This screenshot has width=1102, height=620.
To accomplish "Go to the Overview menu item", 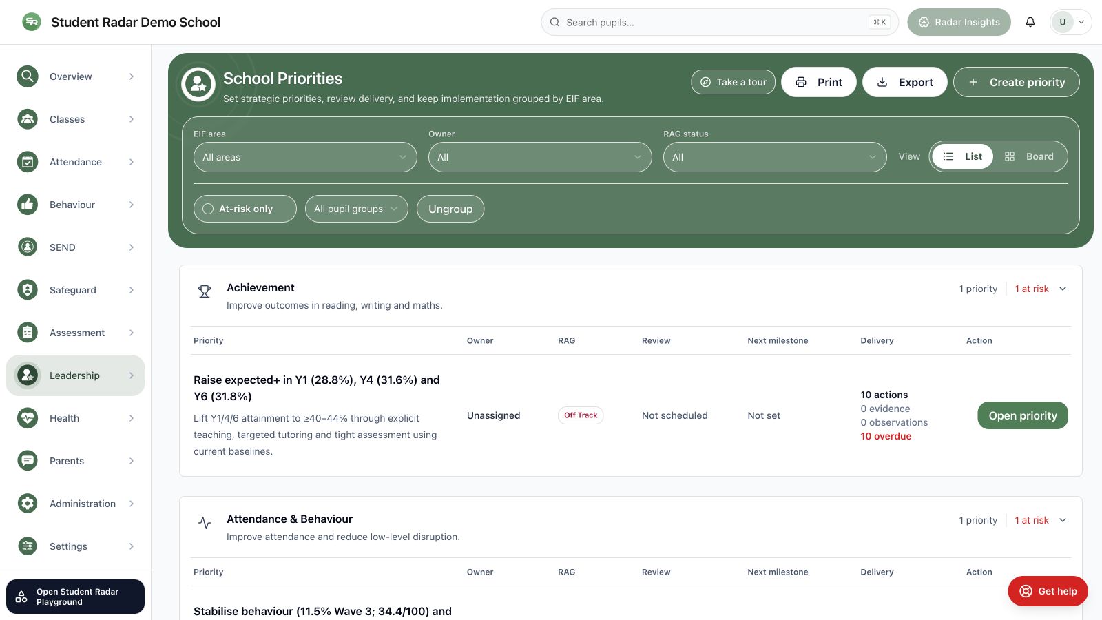I will (76, 76).
